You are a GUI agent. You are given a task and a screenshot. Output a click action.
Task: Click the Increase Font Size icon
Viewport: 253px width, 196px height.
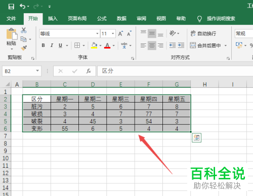tap(120, 33)
